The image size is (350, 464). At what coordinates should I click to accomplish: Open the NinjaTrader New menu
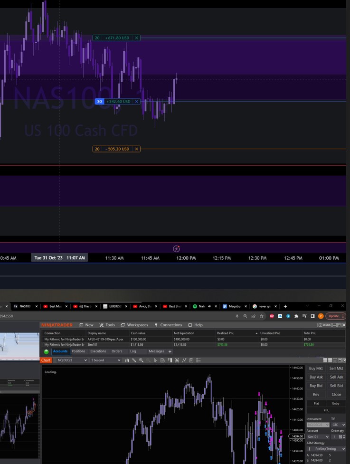click(86, 325)
